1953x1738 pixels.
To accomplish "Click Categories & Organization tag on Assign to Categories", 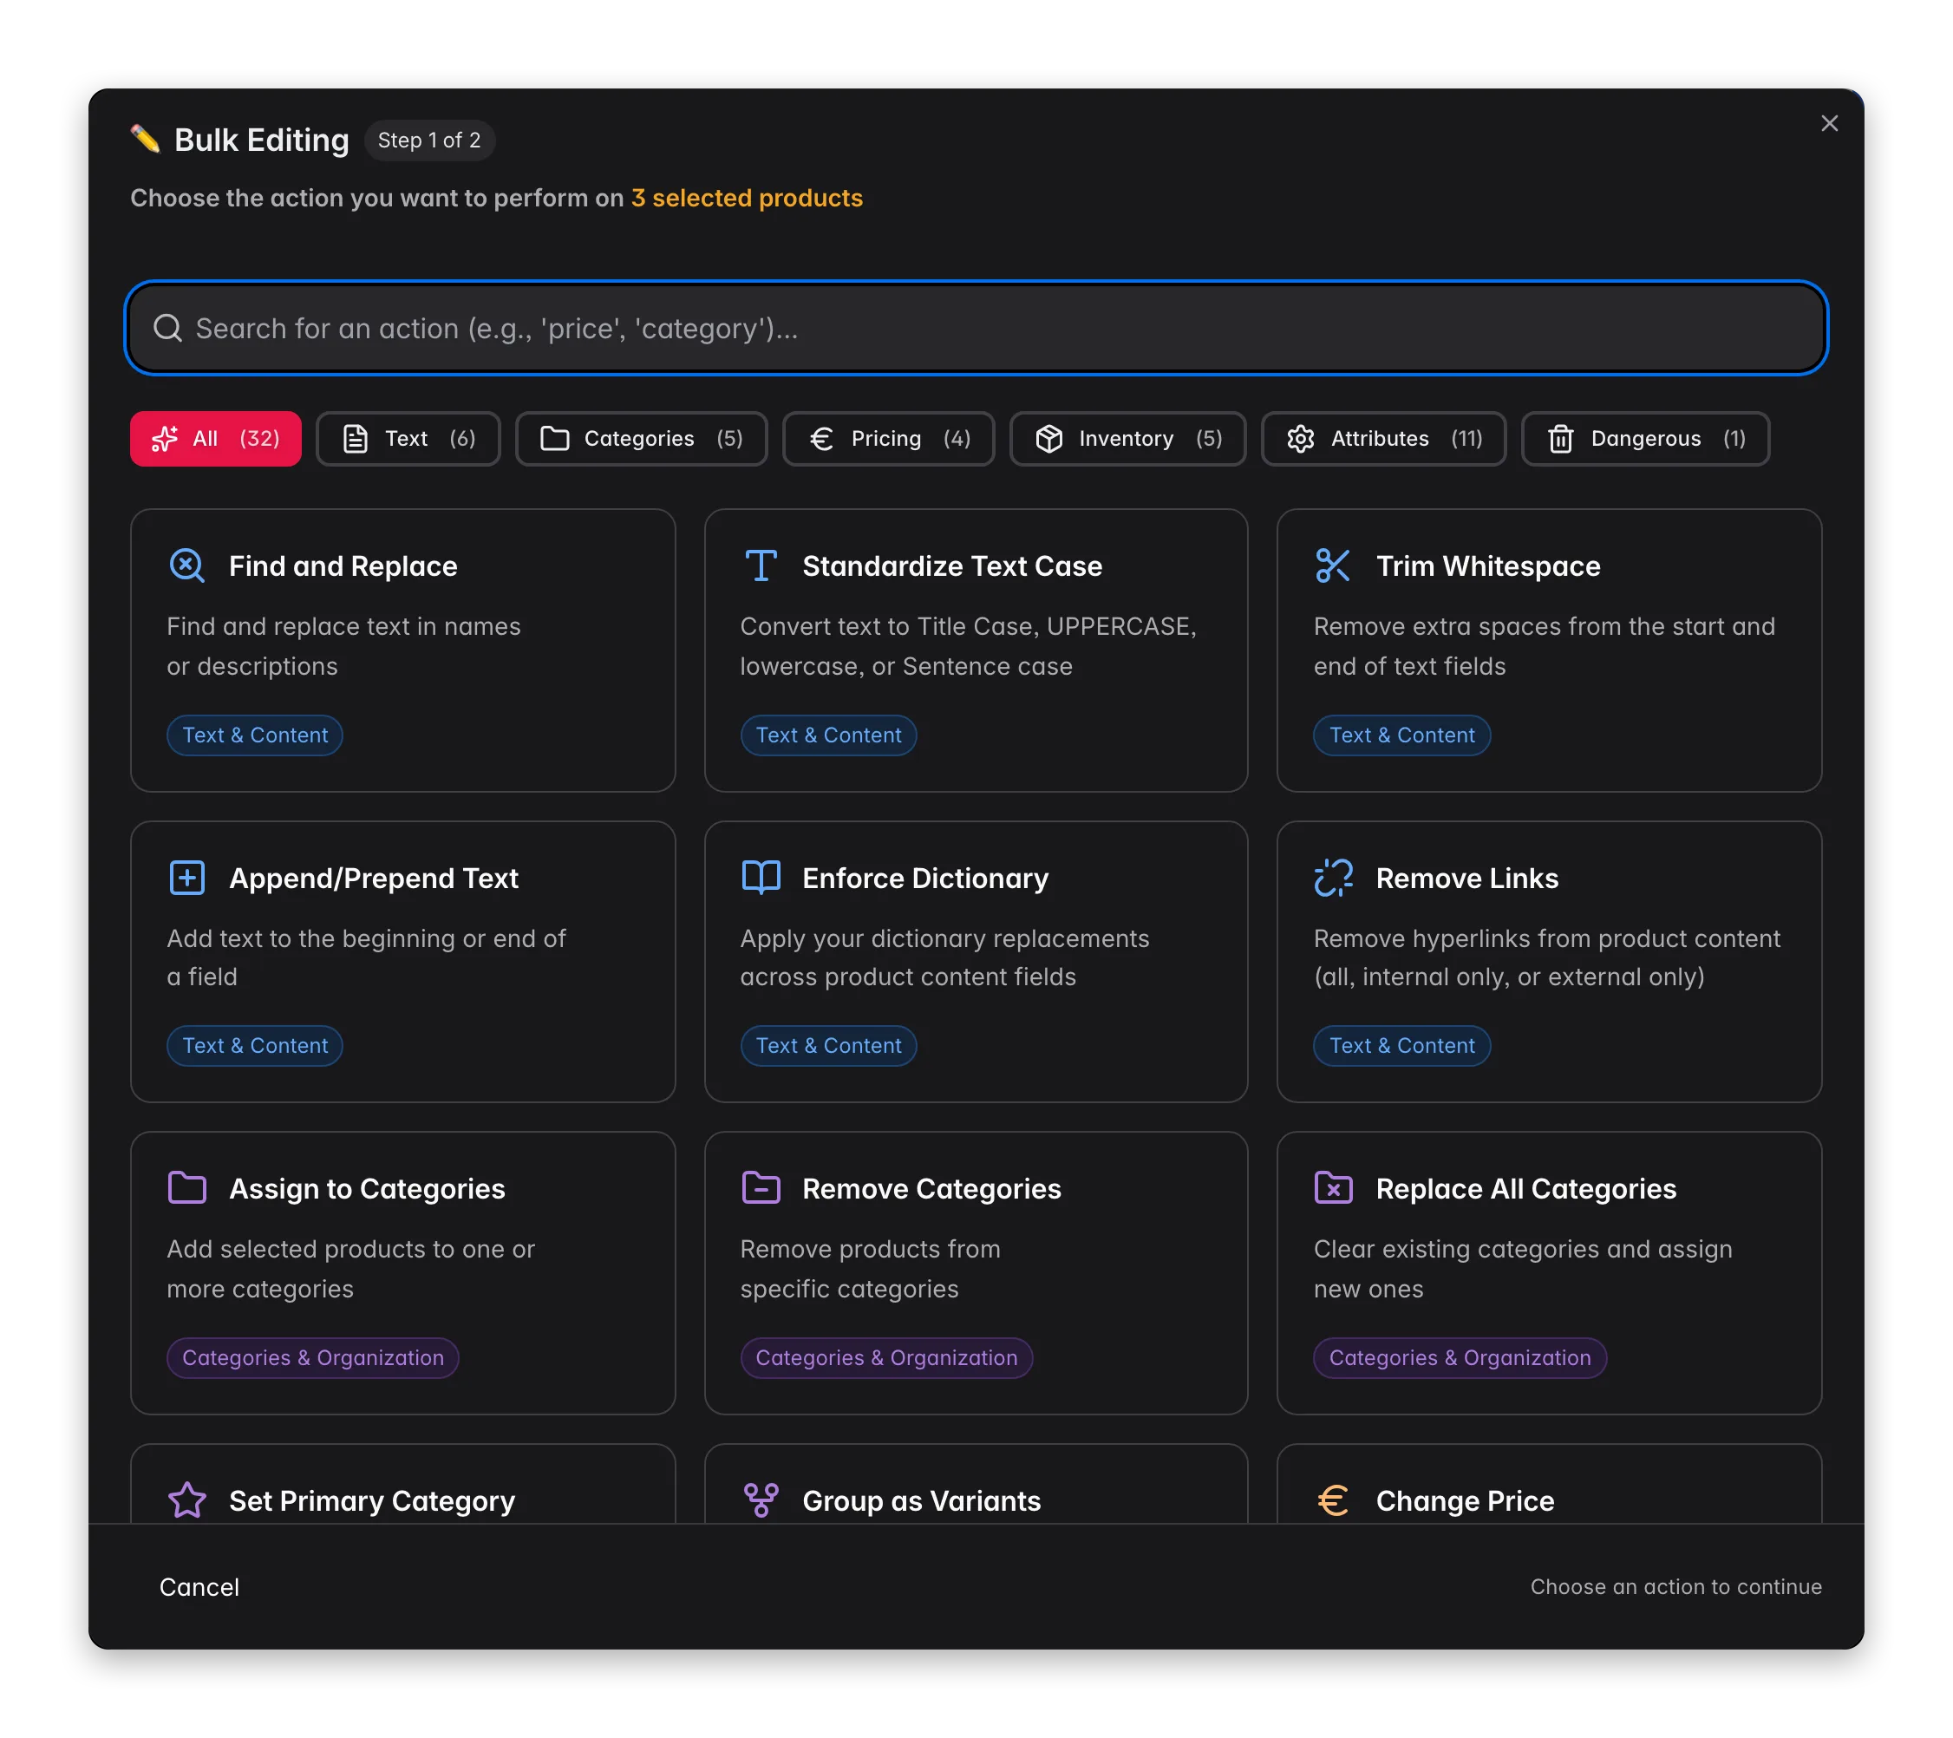I will pos(313,1358).
